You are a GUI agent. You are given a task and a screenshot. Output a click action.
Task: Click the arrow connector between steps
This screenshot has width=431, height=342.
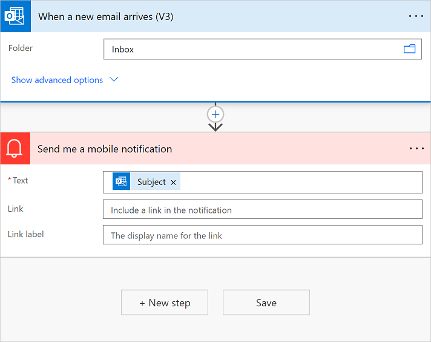click(x=215, y=127)
